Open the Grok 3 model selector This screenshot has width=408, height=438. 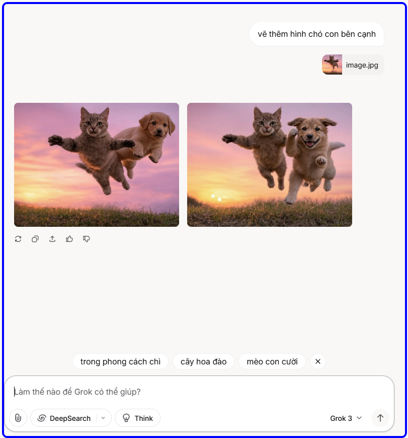tap(346, 418)
